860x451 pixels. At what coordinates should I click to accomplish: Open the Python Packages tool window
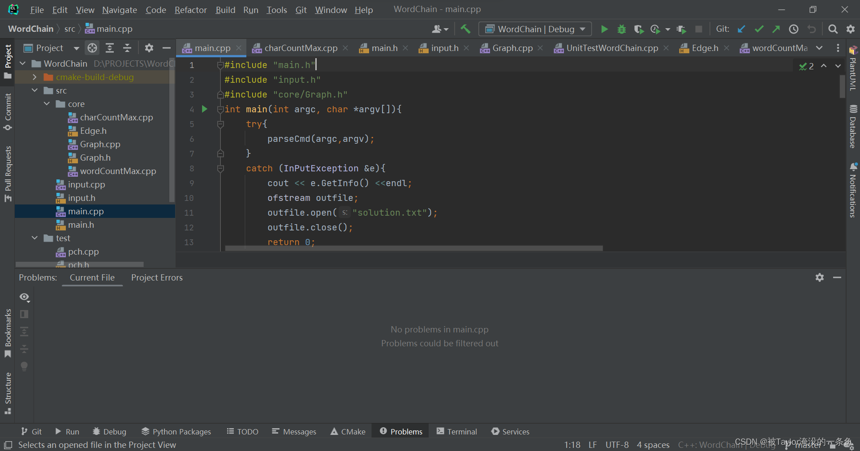(x=176, y=431)
